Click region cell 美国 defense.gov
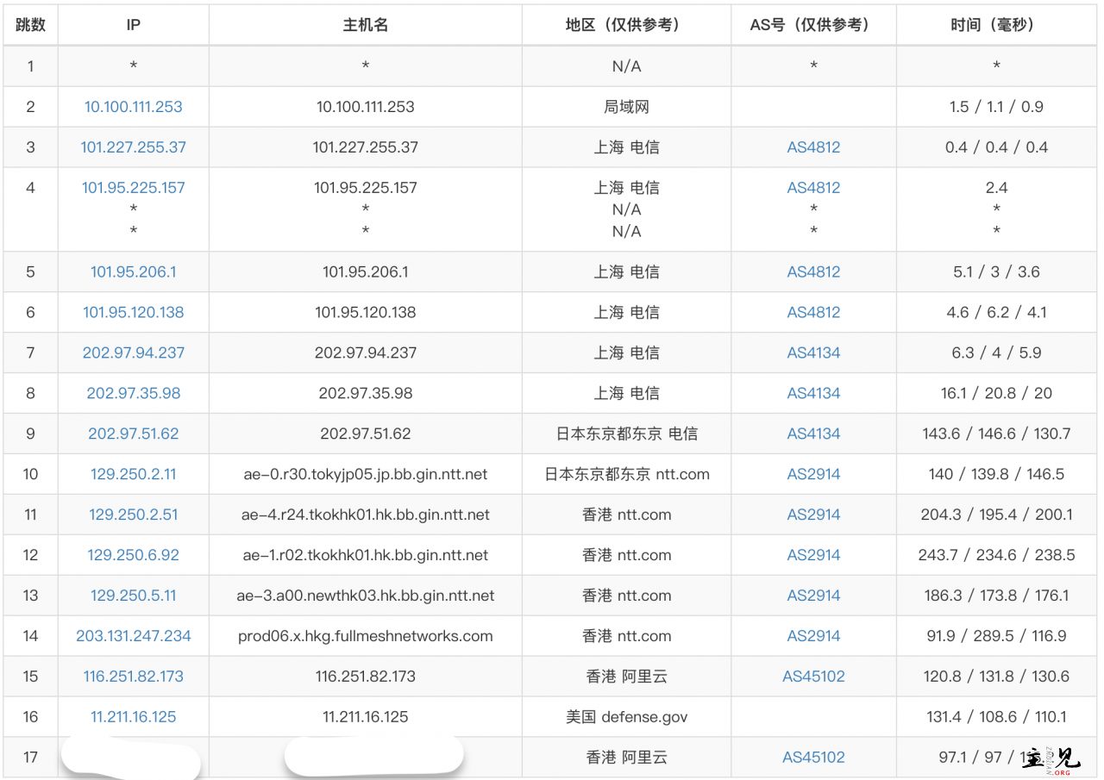 click(626, 717)
